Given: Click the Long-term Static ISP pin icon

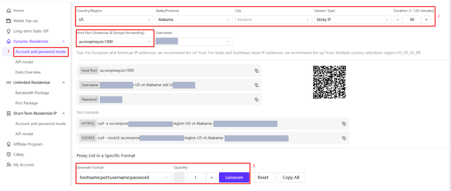Looking at the screenshot, I should tap(9, 31).
